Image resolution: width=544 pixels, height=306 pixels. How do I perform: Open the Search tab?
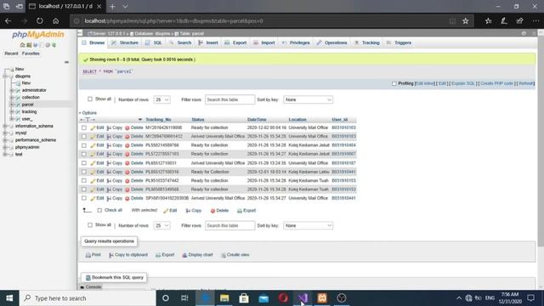[180, 42]
